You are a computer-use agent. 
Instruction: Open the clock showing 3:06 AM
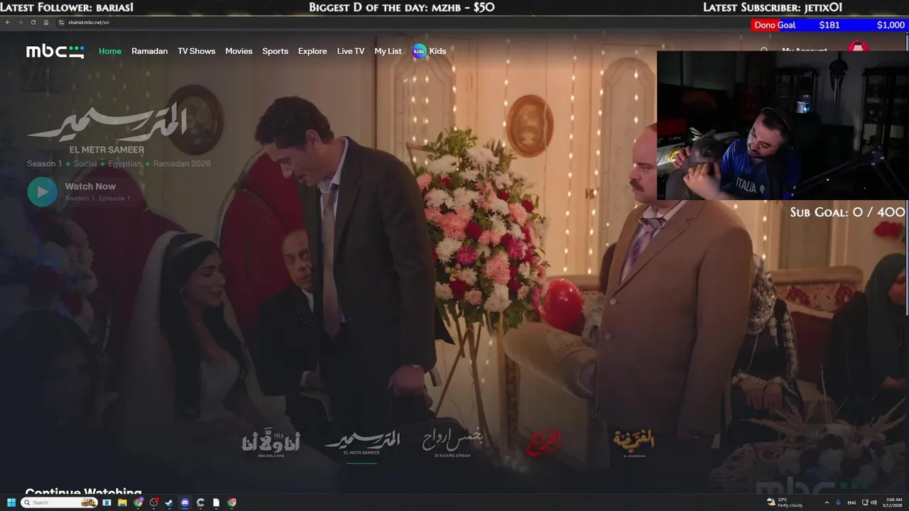click(x=893, y=502)
